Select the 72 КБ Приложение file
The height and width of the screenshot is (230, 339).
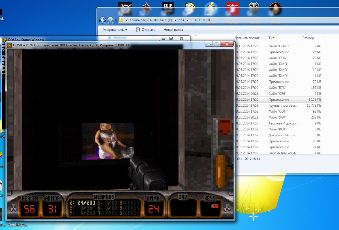pyautogui.click(x=278, y=82)
